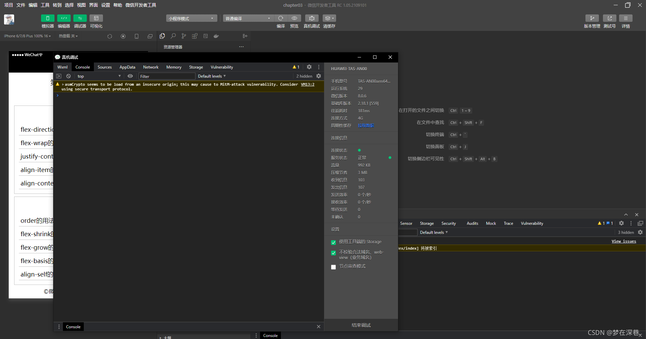
Task: Toggle console sidebar icon in 真机调试
Action: [59, 76]
